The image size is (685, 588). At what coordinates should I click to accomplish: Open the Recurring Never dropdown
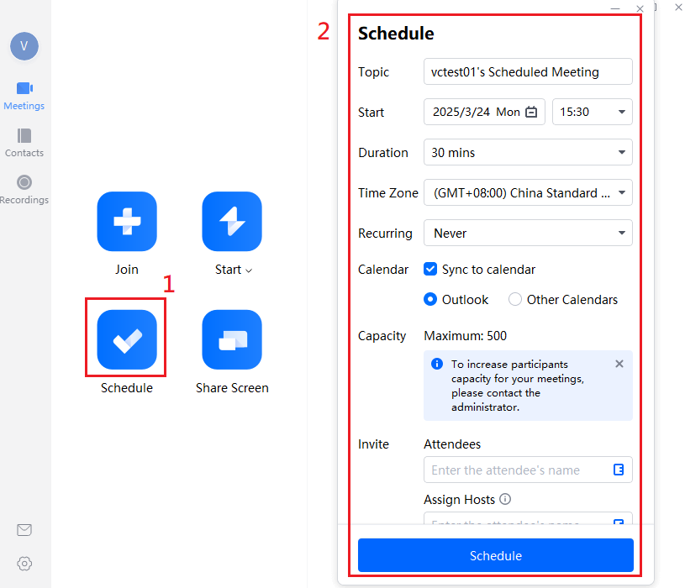(528, 233)
